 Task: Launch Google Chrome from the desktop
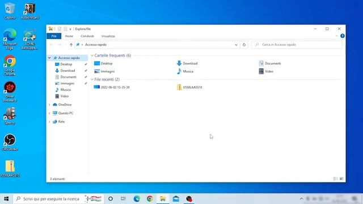[10, 65]
